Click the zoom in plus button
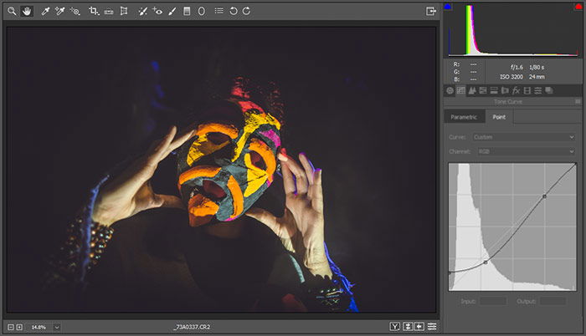This screenshot has width=586, height=336. pyautogui.click(x=19, y=327)
